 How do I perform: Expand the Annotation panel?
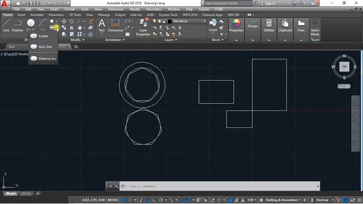point(115,40)
